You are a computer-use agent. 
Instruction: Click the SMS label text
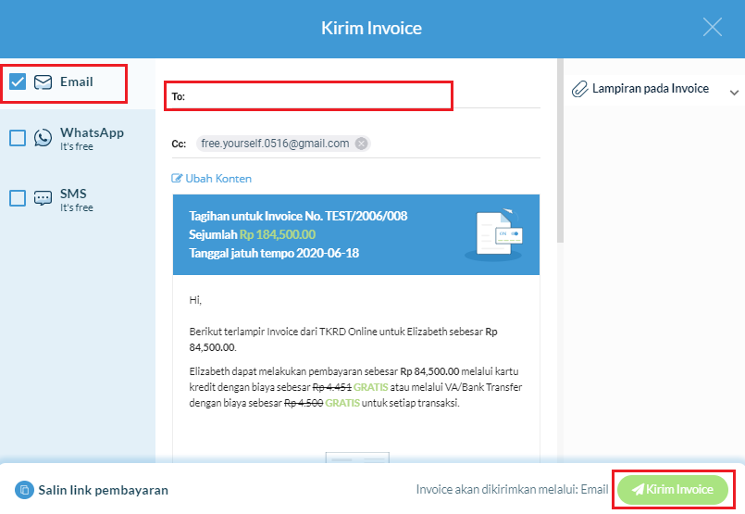click(73, 194)
